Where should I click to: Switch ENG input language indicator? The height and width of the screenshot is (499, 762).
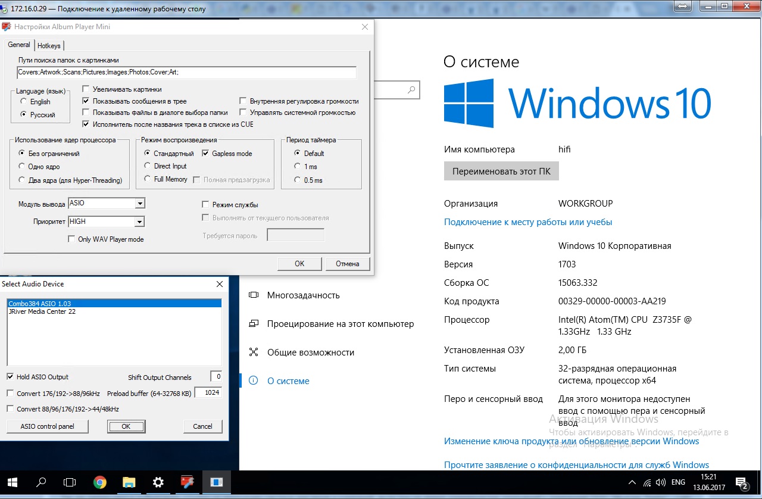(x=678, y=482)
